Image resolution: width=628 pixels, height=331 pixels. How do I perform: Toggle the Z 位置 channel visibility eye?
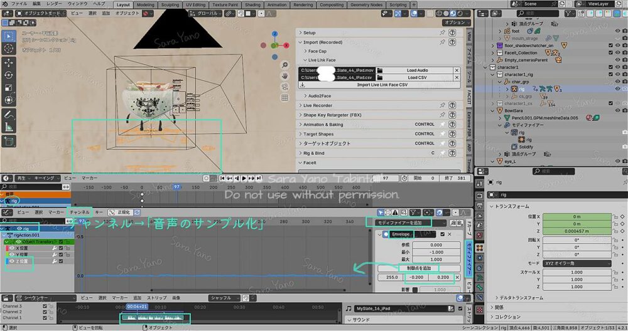pos(11,261)
